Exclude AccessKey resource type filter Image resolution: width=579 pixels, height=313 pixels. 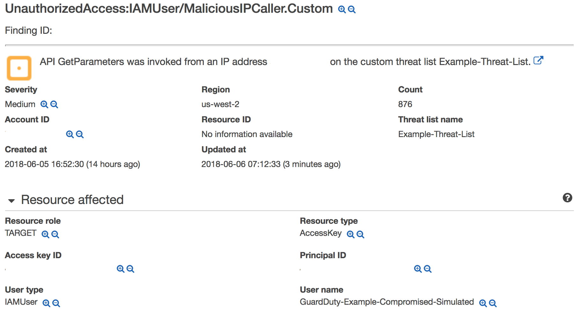pyautogui.click(x=360, y=235)
